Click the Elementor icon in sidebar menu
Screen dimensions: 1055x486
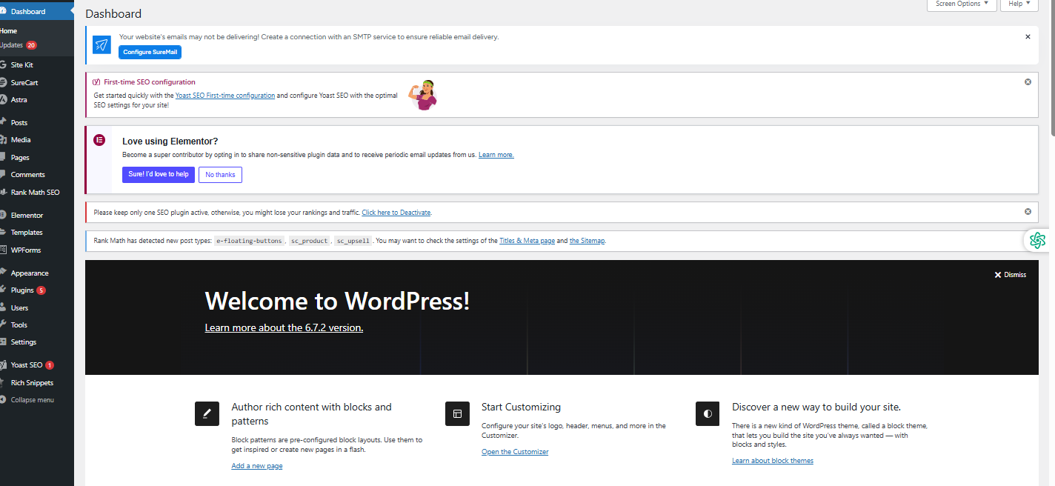click(x=4, y=215)
